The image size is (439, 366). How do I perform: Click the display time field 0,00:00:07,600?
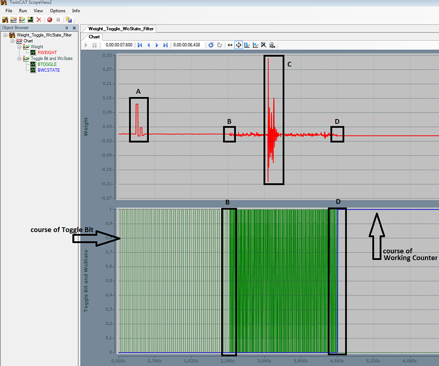119,45
